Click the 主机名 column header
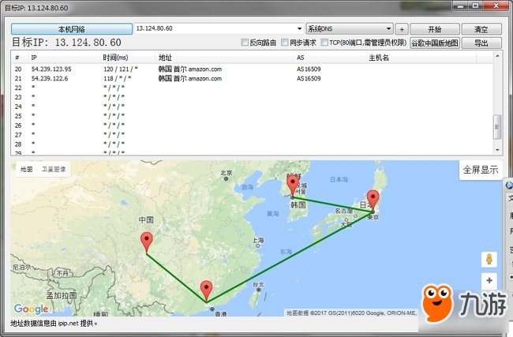Viewport: 513px width, 337px height. point(421,58)
